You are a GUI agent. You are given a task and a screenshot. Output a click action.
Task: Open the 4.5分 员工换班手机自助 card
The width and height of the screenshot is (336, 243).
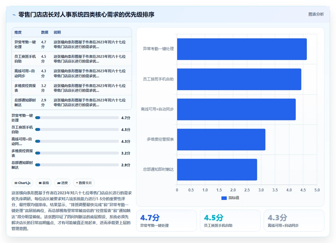pyautogui.click(x=230, y=221)
